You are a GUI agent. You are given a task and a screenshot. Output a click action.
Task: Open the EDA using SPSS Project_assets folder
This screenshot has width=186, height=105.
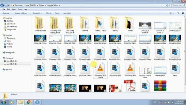click(55, 25)
